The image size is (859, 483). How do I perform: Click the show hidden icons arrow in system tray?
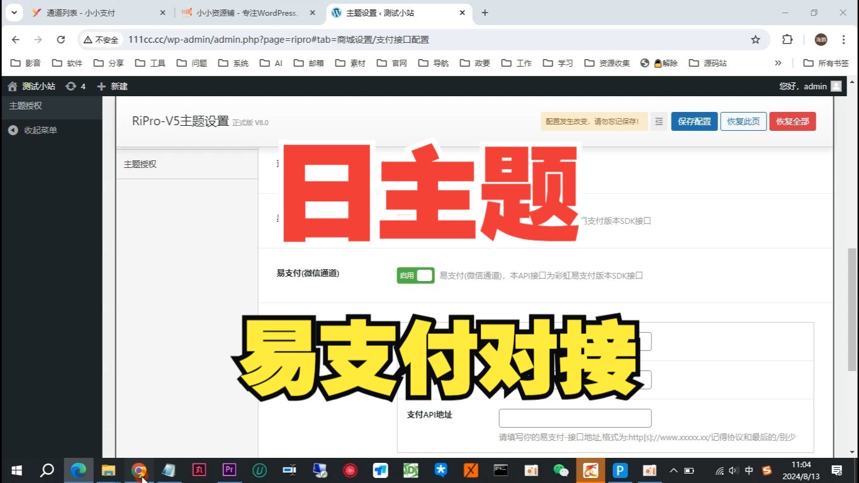tap(673, 470)
